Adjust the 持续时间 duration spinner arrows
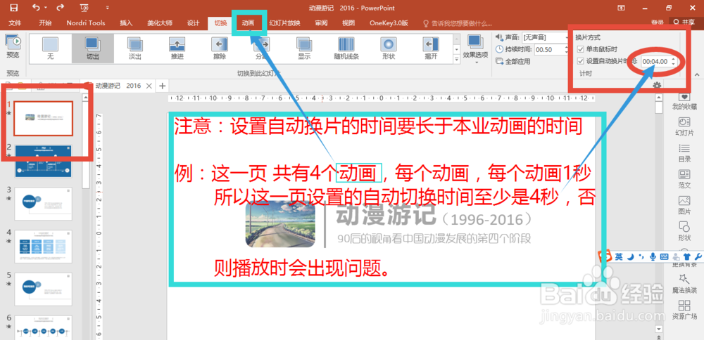The image size is (704, 340). pos(566,50)
